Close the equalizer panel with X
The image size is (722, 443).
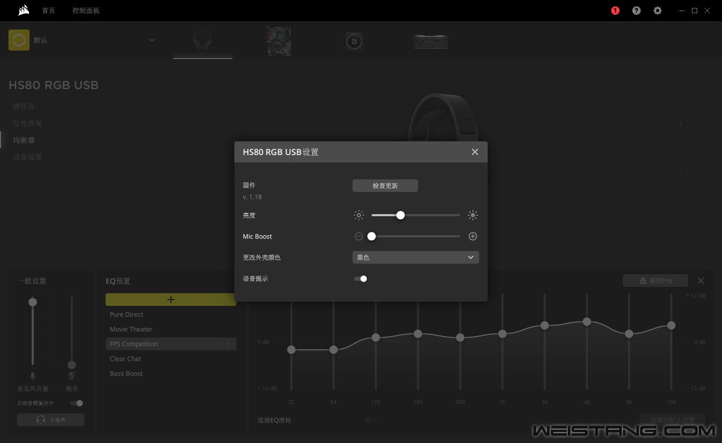(701, 281)
